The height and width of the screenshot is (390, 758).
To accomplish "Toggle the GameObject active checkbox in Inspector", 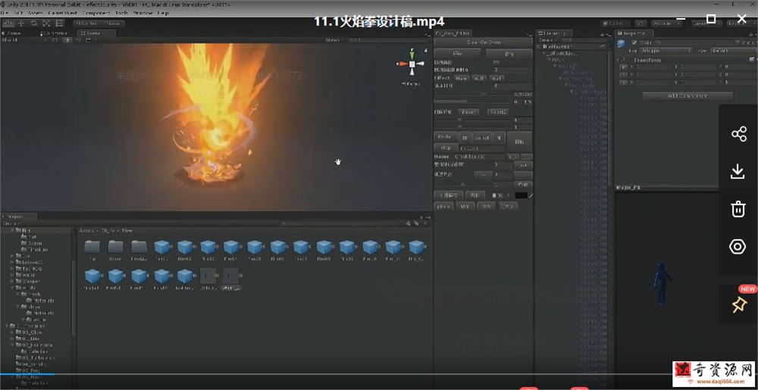I will tap(634, 43).
